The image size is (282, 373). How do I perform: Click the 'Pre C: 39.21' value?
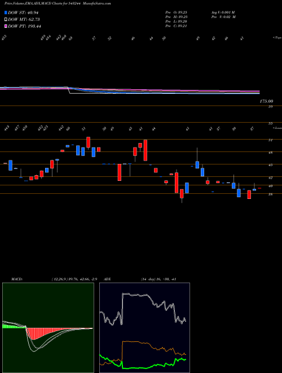coord(176,26)
